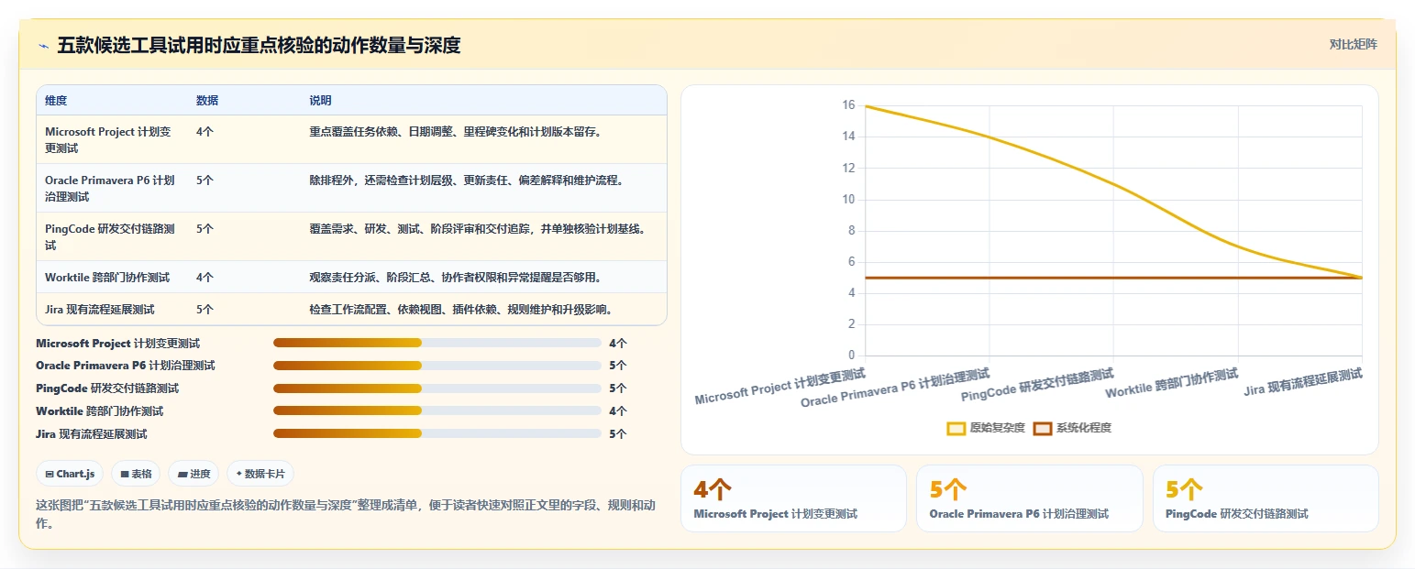Click chart axis label Microsoft Project 计划变更测试

point(780,386)
